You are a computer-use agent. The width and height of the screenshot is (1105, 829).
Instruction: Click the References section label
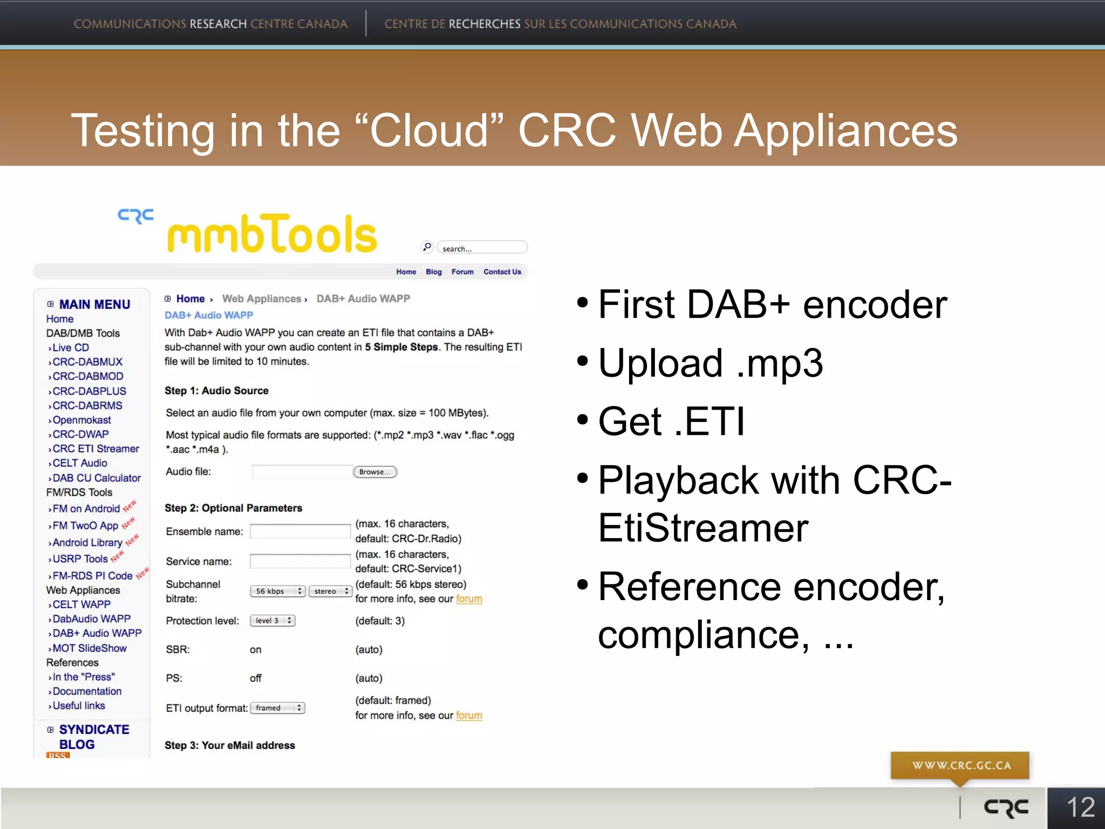[72, 662]
